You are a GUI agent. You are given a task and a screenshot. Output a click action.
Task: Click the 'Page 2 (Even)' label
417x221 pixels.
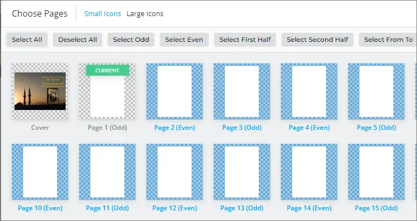tap(175, 128)
